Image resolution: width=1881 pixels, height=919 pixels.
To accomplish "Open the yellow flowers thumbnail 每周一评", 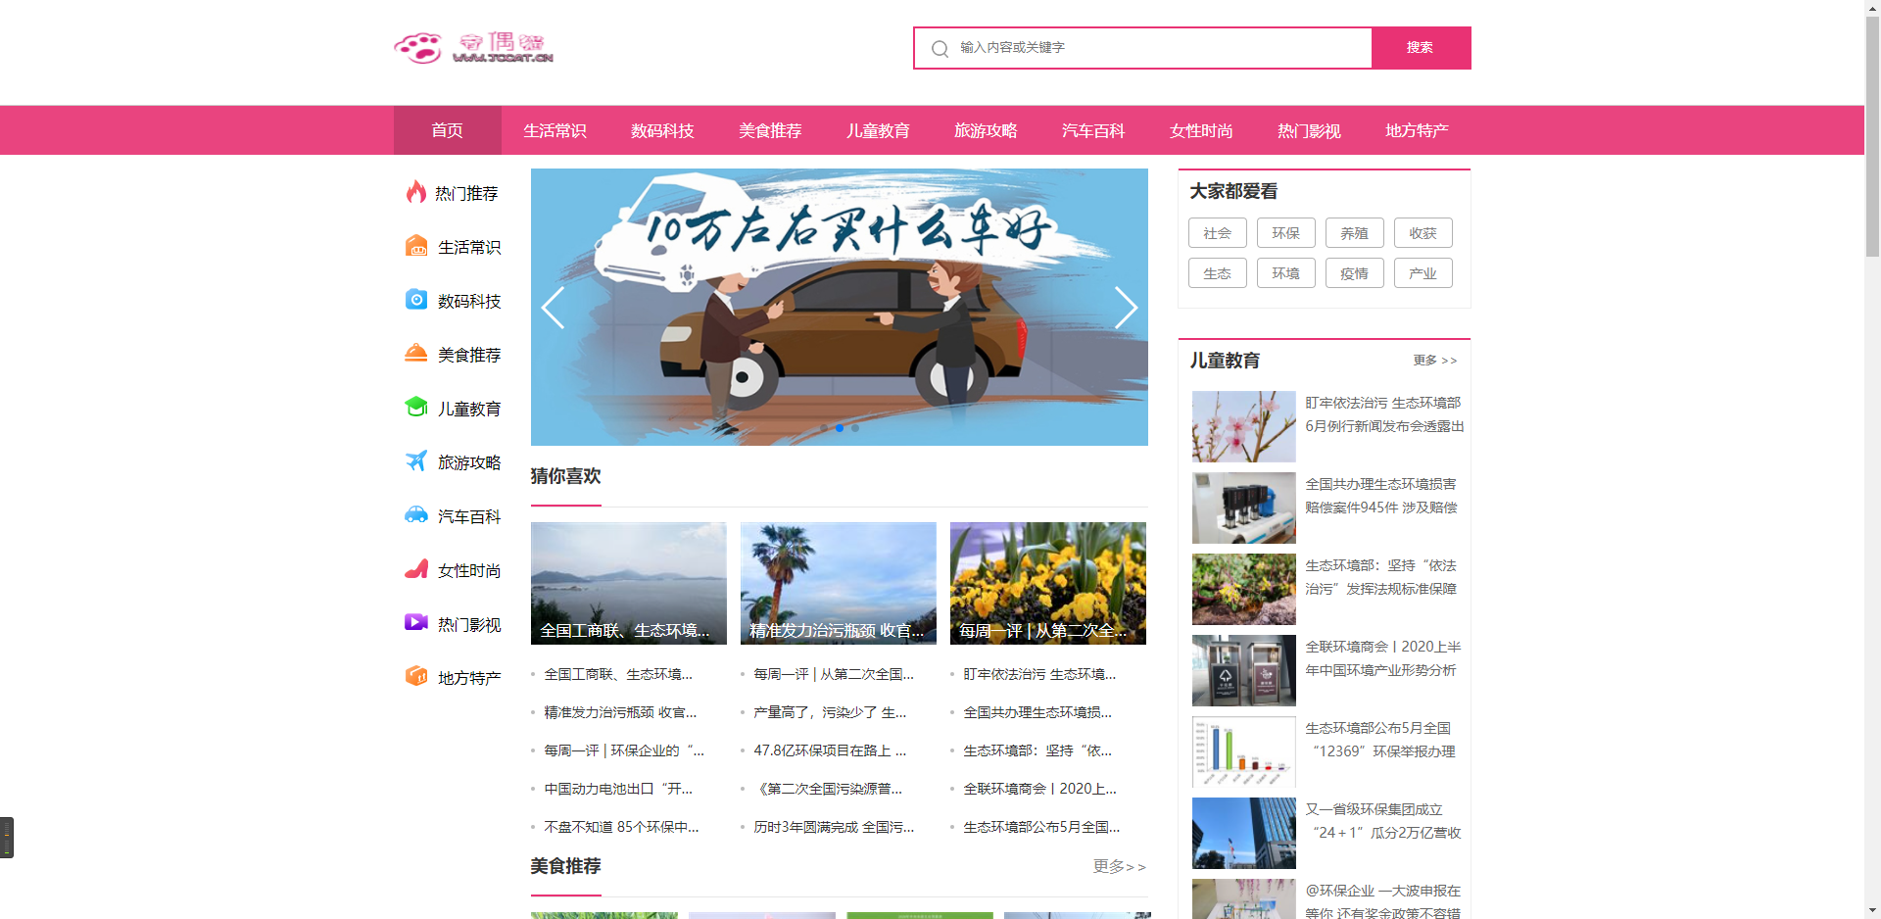I will (x=1048, y=583).
